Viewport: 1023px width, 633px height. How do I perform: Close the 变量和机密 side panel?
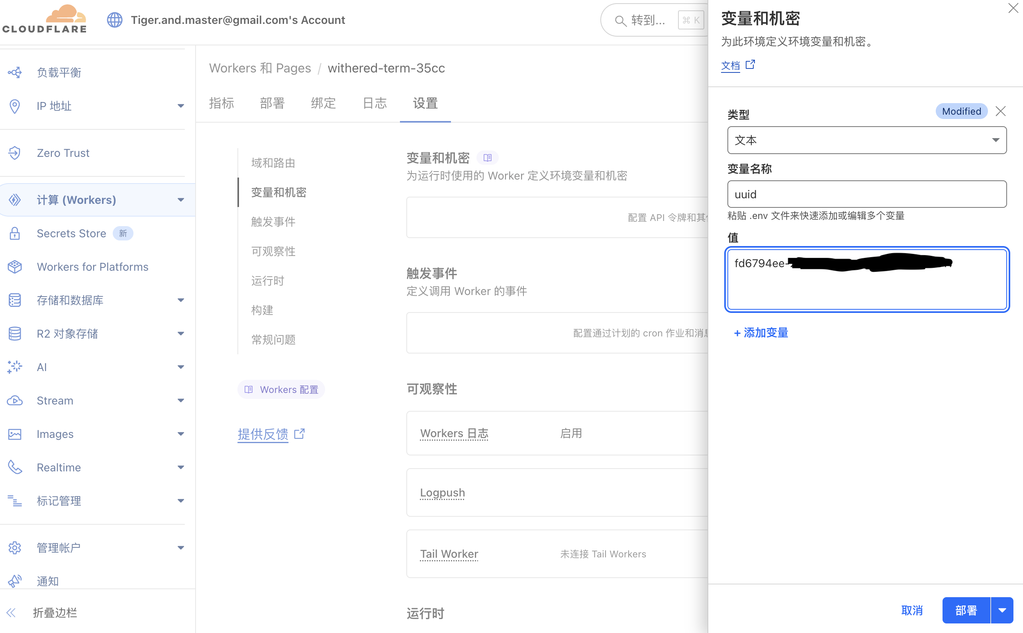1013,8
